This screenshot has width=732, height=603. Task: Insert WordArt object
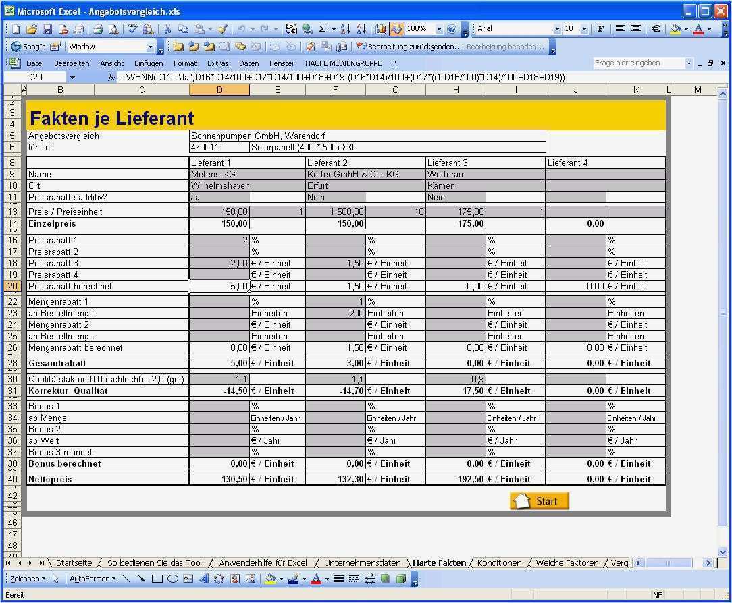coord(203,579)
